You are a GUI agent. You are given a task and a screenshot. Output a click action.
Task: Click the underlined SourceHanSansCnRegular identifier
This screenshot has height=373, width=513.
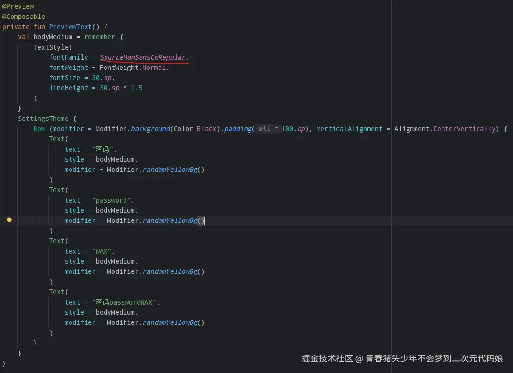click(142, 57)
